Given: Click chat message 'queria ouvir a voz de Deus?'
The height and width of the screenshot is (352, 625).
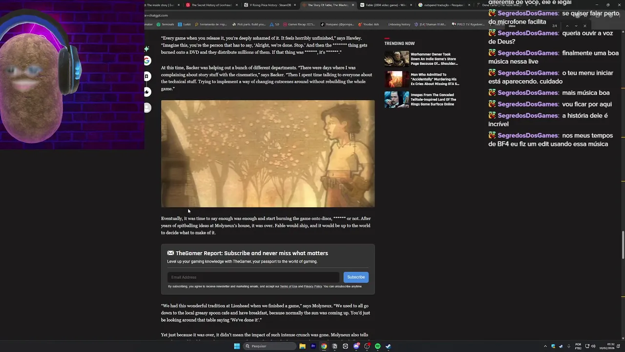Looking at the screenshot, I should pyautogui.click(x=550, y=37).
